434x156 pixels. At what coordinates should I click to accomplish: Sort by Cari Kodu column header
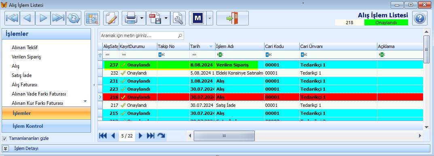click(x=282, y=47)
